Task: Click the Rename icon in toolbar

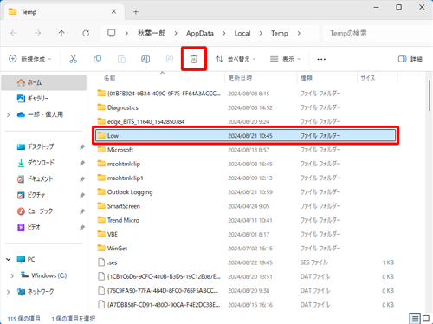Action: click(145, 59)
